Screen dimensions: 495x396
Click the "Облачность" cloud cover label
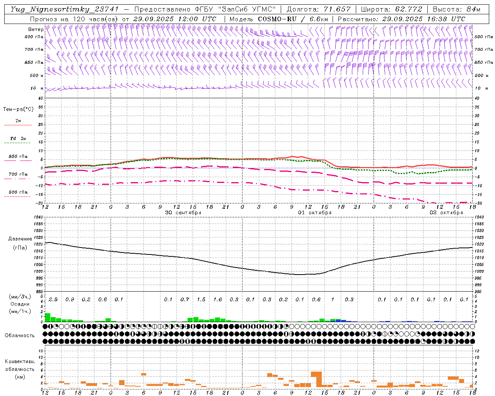pyautogui.click(x=20, y=336)
